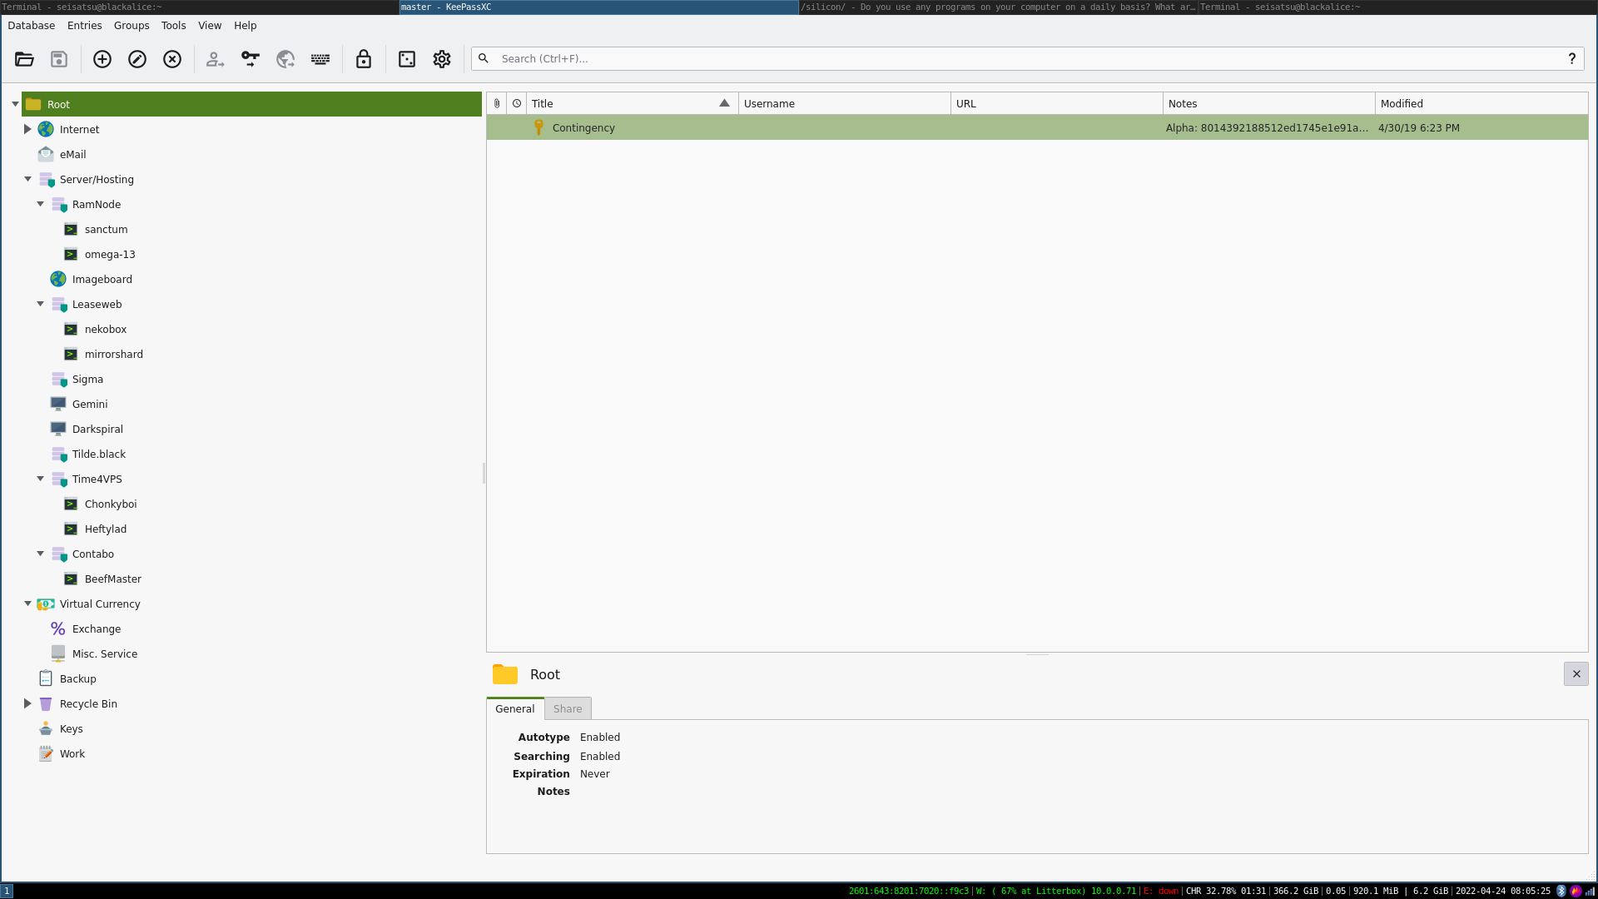Open the Groups menu

132,26
